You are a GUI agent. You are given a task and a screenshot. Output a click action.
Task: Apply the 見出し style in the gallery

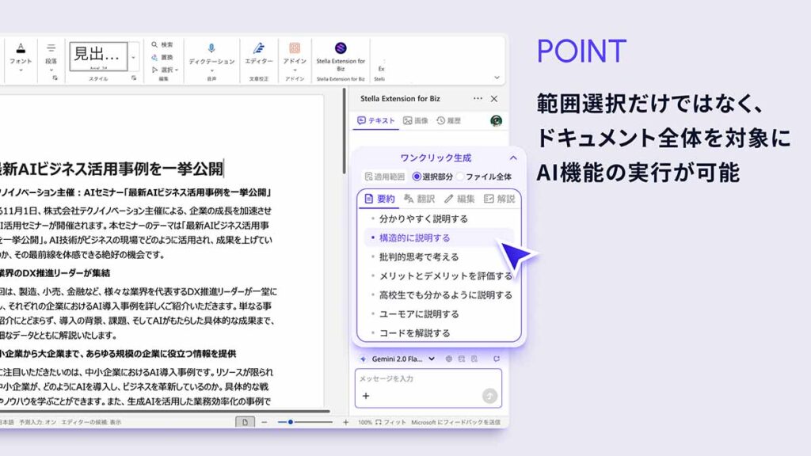98,56
